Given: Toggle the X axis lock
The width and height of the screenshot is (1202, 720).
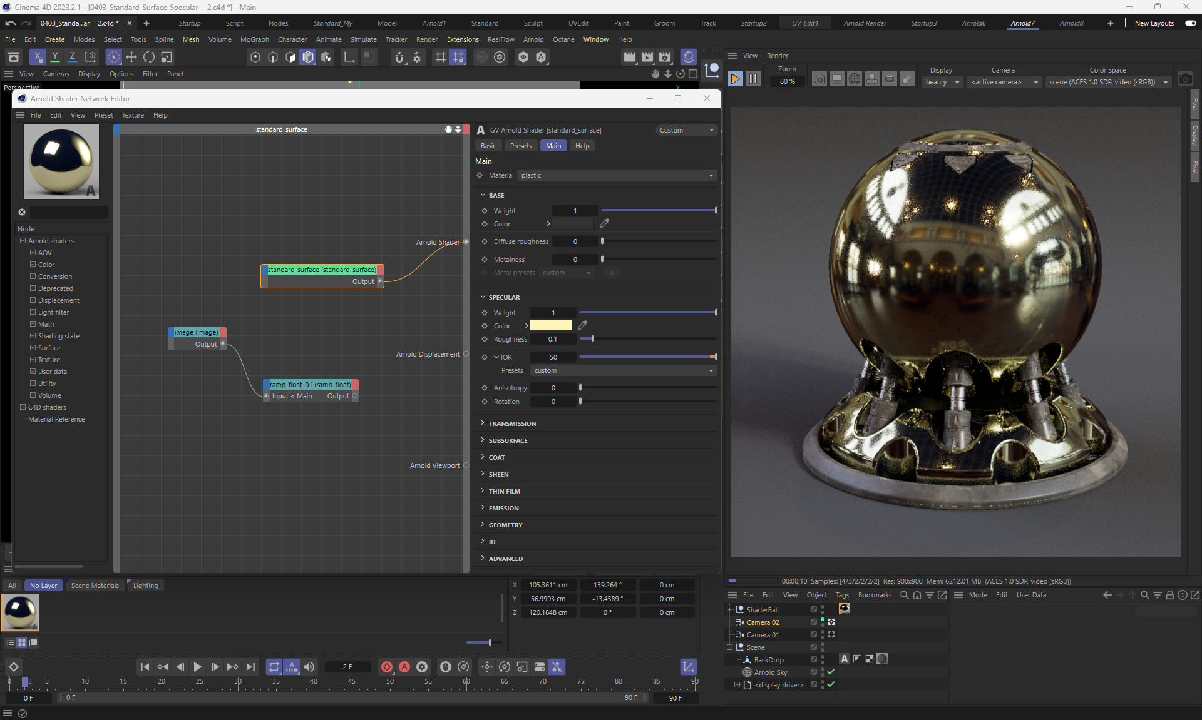Looking at the screenshot, I should tap(38, 57).
